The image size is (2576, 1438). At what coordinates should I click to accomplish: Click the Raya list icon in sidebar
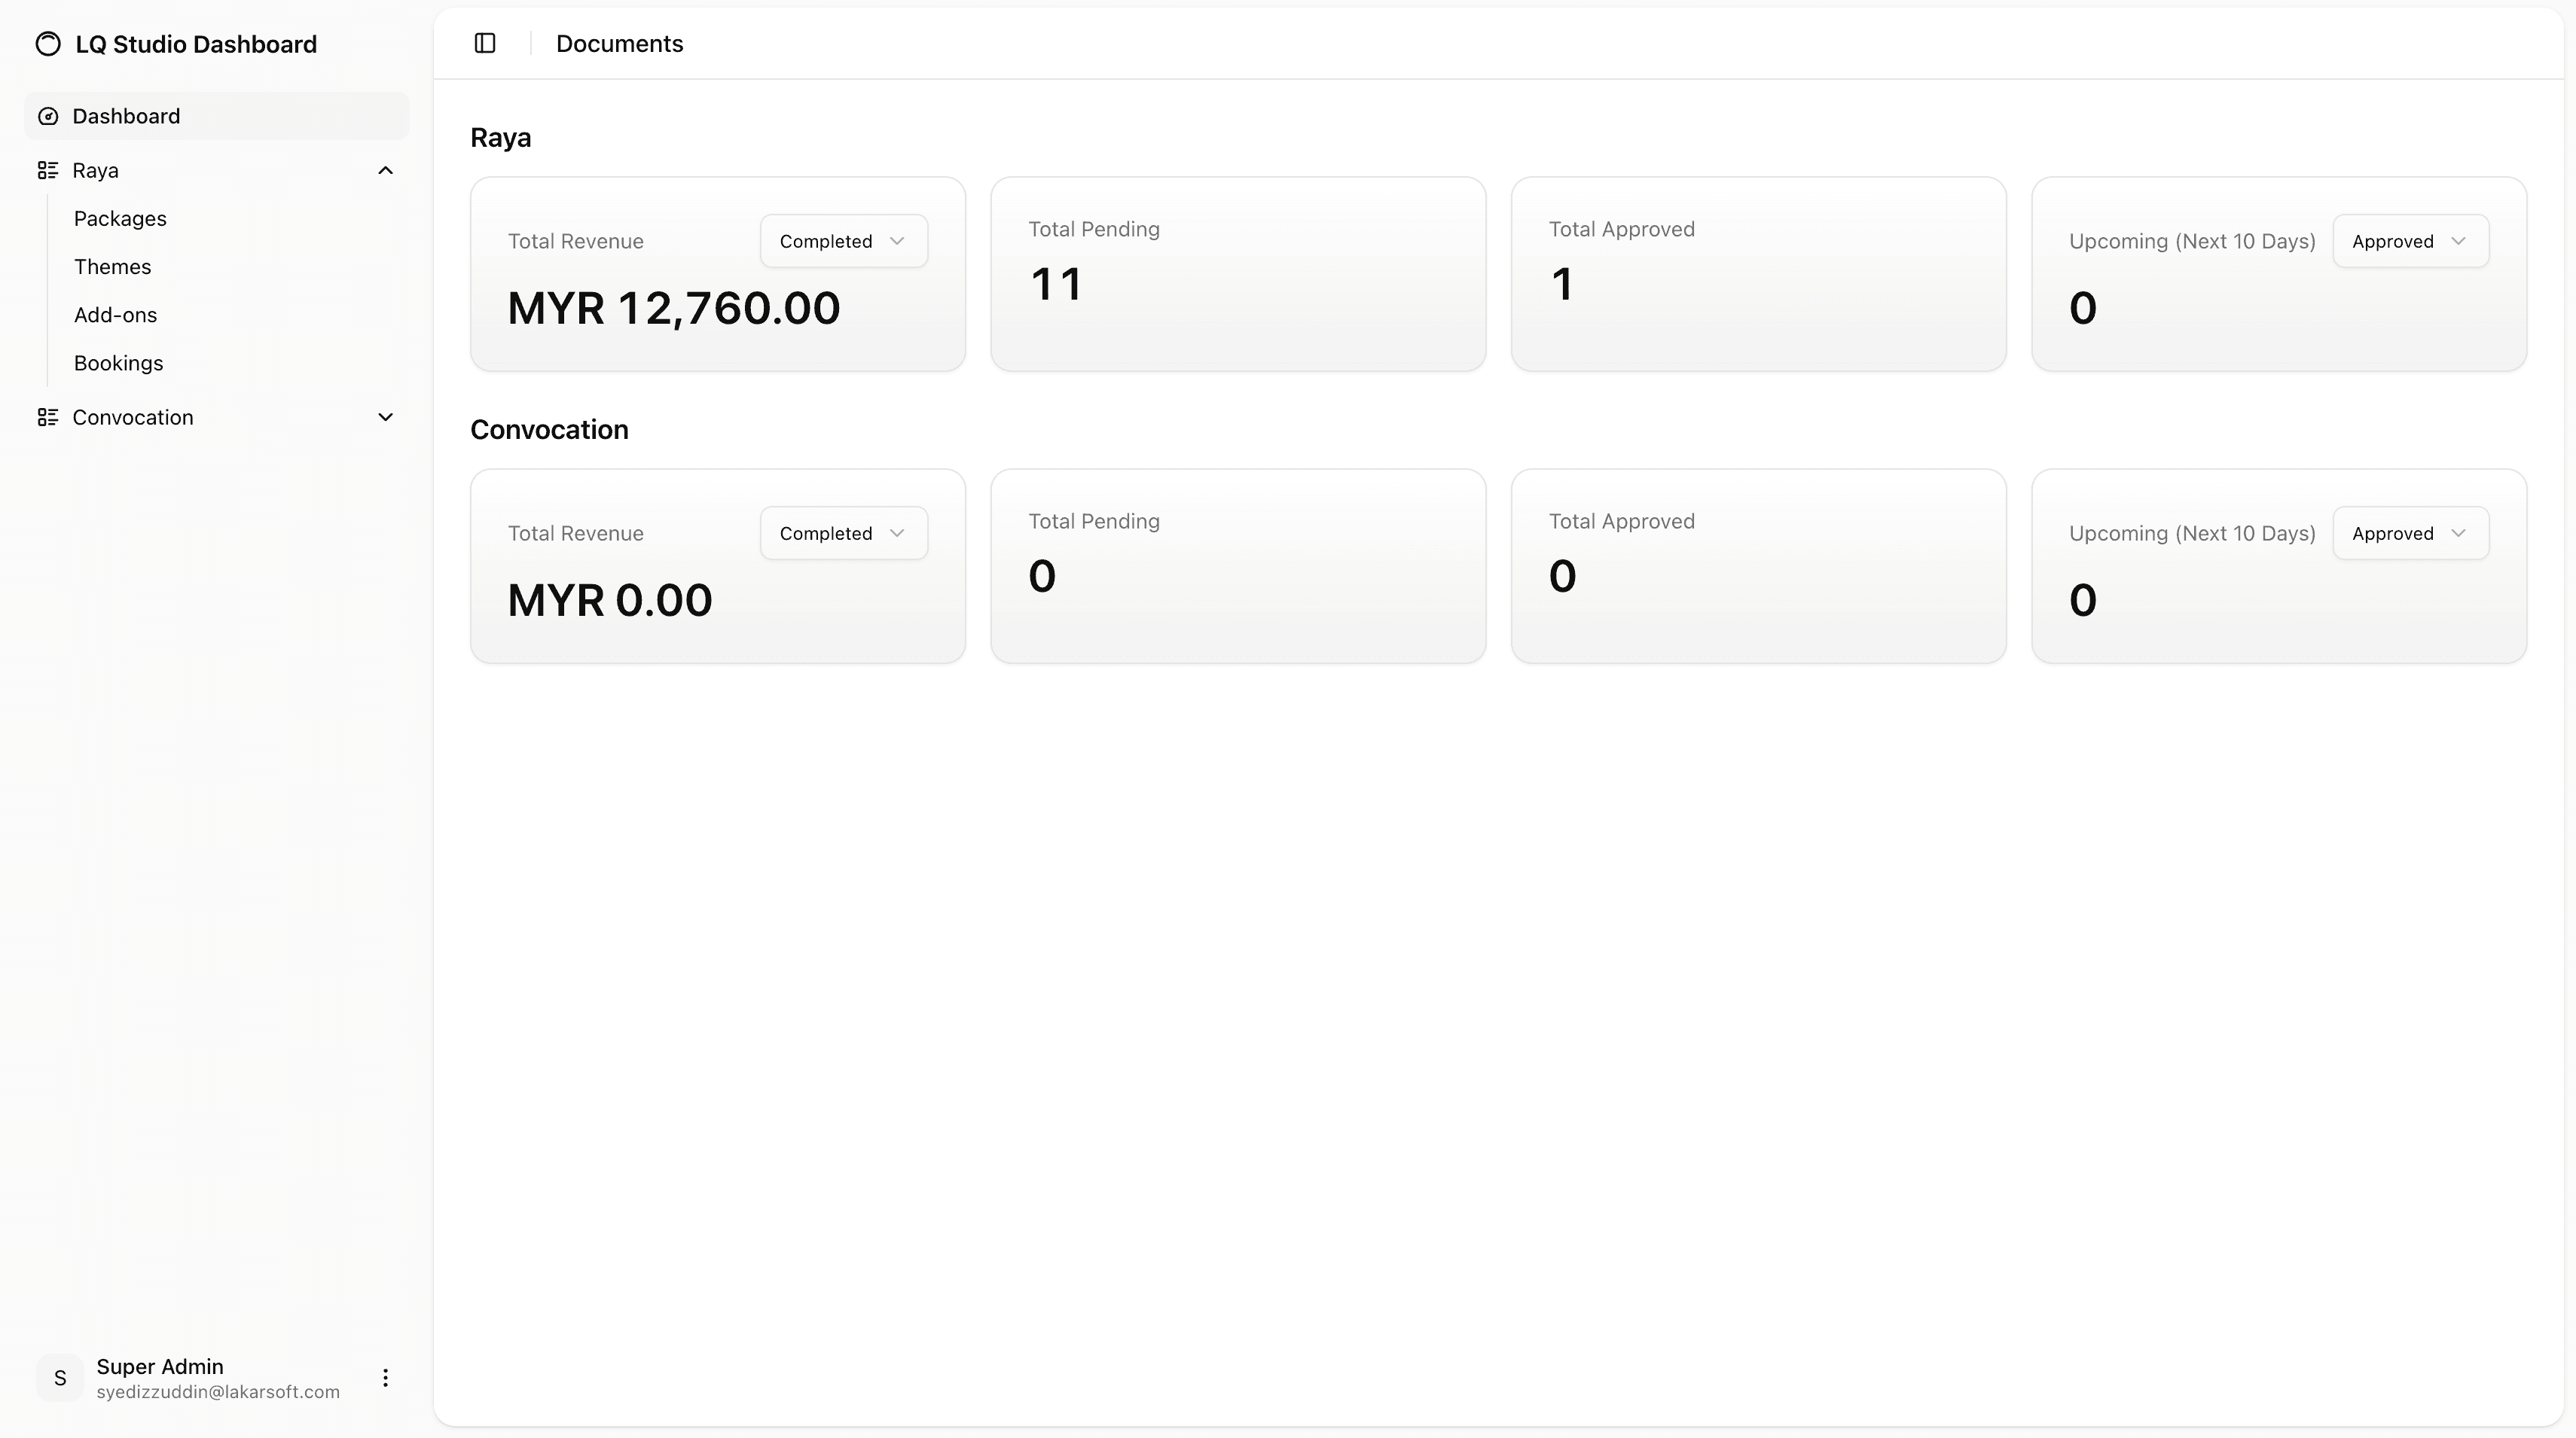click(48, 170)
